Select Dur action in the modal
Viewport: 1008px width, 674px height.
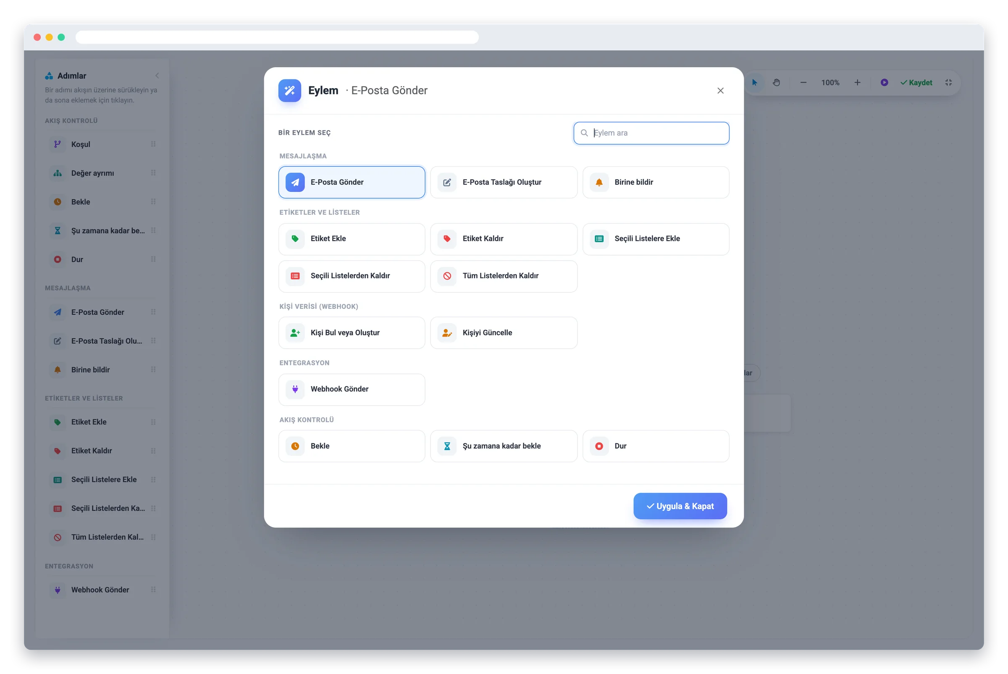coord(655,446)
